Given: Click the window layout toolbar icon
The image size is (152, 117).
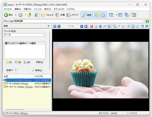Looking at the screenshot, I should [x=126, y=15].
